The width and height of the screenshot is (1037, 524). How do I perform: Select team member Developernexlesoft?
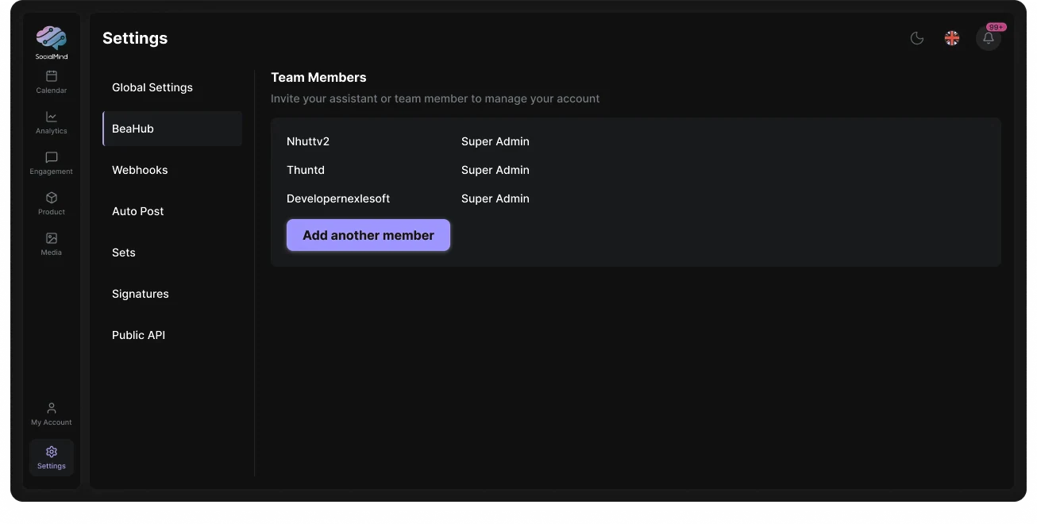pyautogui.click(x=338, y=198)
